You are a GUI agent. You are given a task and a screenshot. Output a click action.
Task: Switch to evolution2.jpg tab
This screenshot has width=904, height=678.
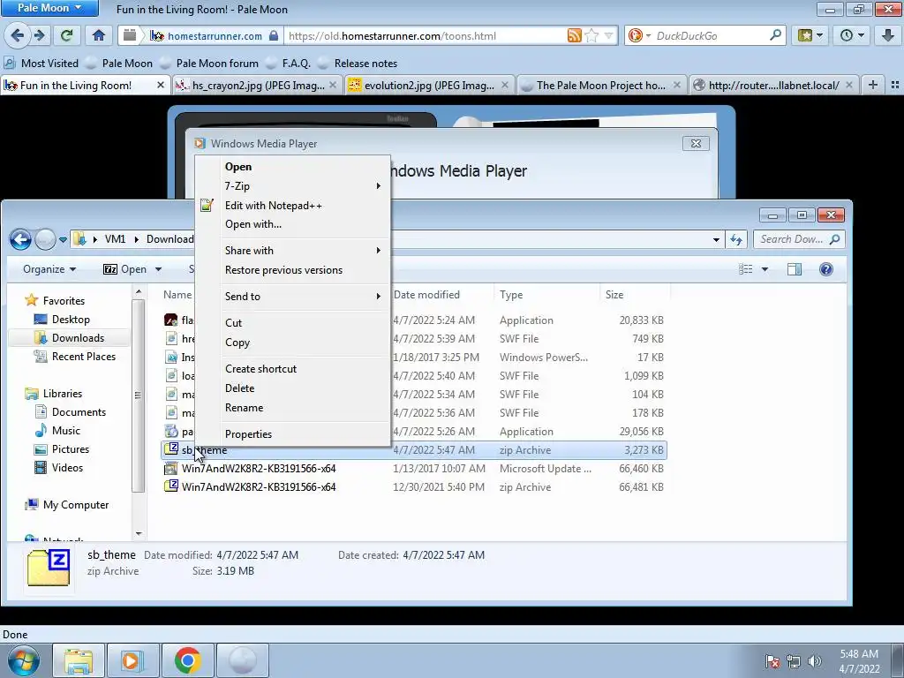(x=429, y=86)
